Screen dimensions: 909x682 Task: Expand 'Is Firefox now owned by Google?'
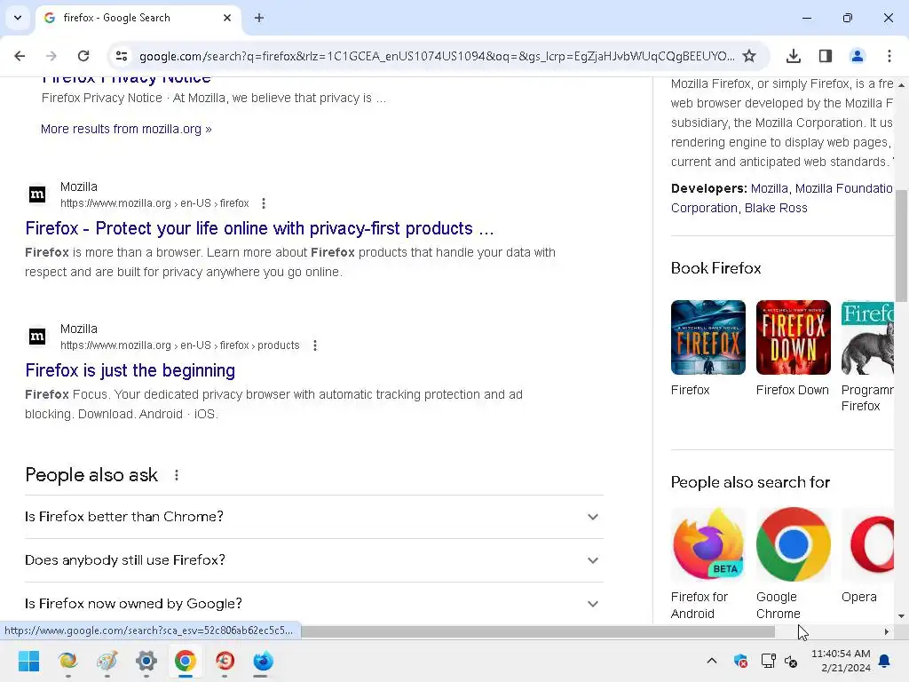click(313, 604)
